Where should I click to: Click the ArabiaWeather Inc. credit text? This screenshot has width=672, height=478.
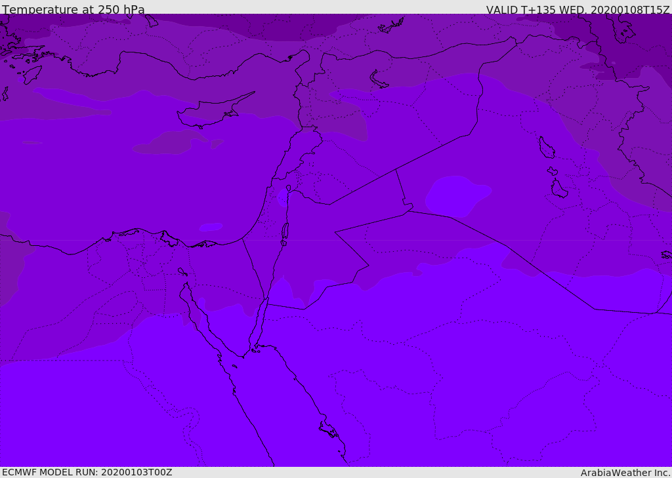625,473
